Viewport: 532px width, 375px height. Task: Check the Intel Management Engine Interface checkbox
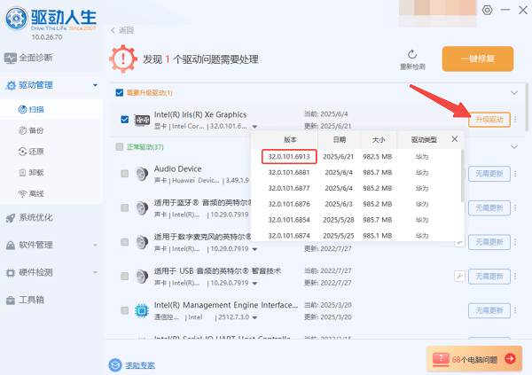point(124,310)
